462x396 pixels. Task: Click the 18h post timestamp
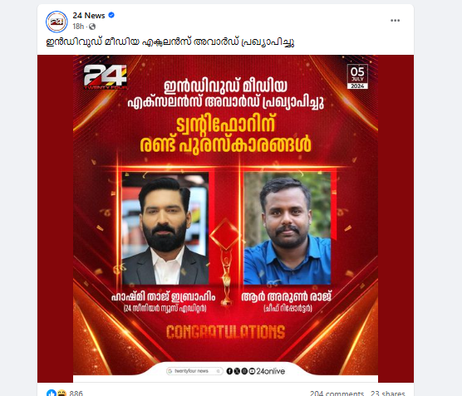click(78, 27)
